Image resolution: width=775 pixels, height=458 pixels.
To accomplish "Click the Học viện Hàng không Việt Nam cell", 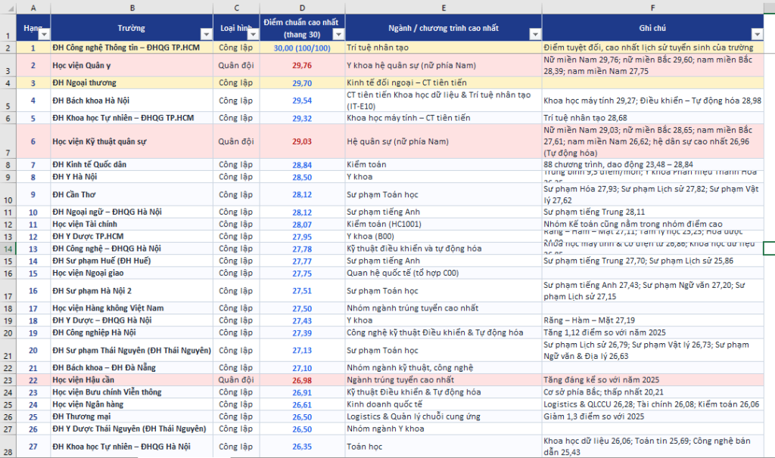I will (x=132, y=308).
